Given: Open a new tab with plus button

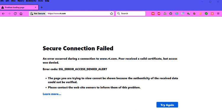Looking at the screenshot, I should point(41,7).
